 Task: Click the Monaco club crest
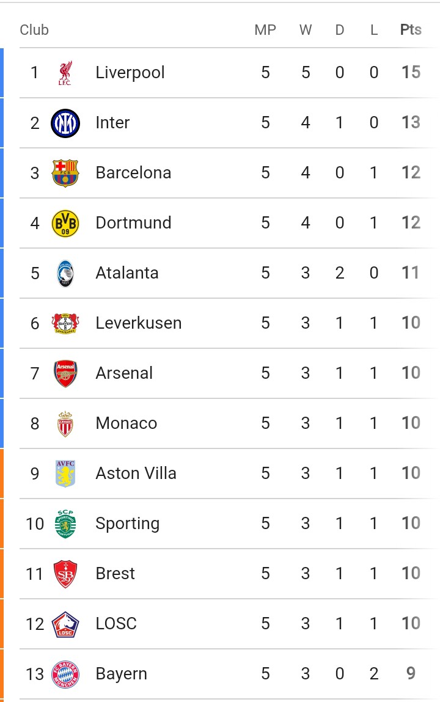click(65, 423)
